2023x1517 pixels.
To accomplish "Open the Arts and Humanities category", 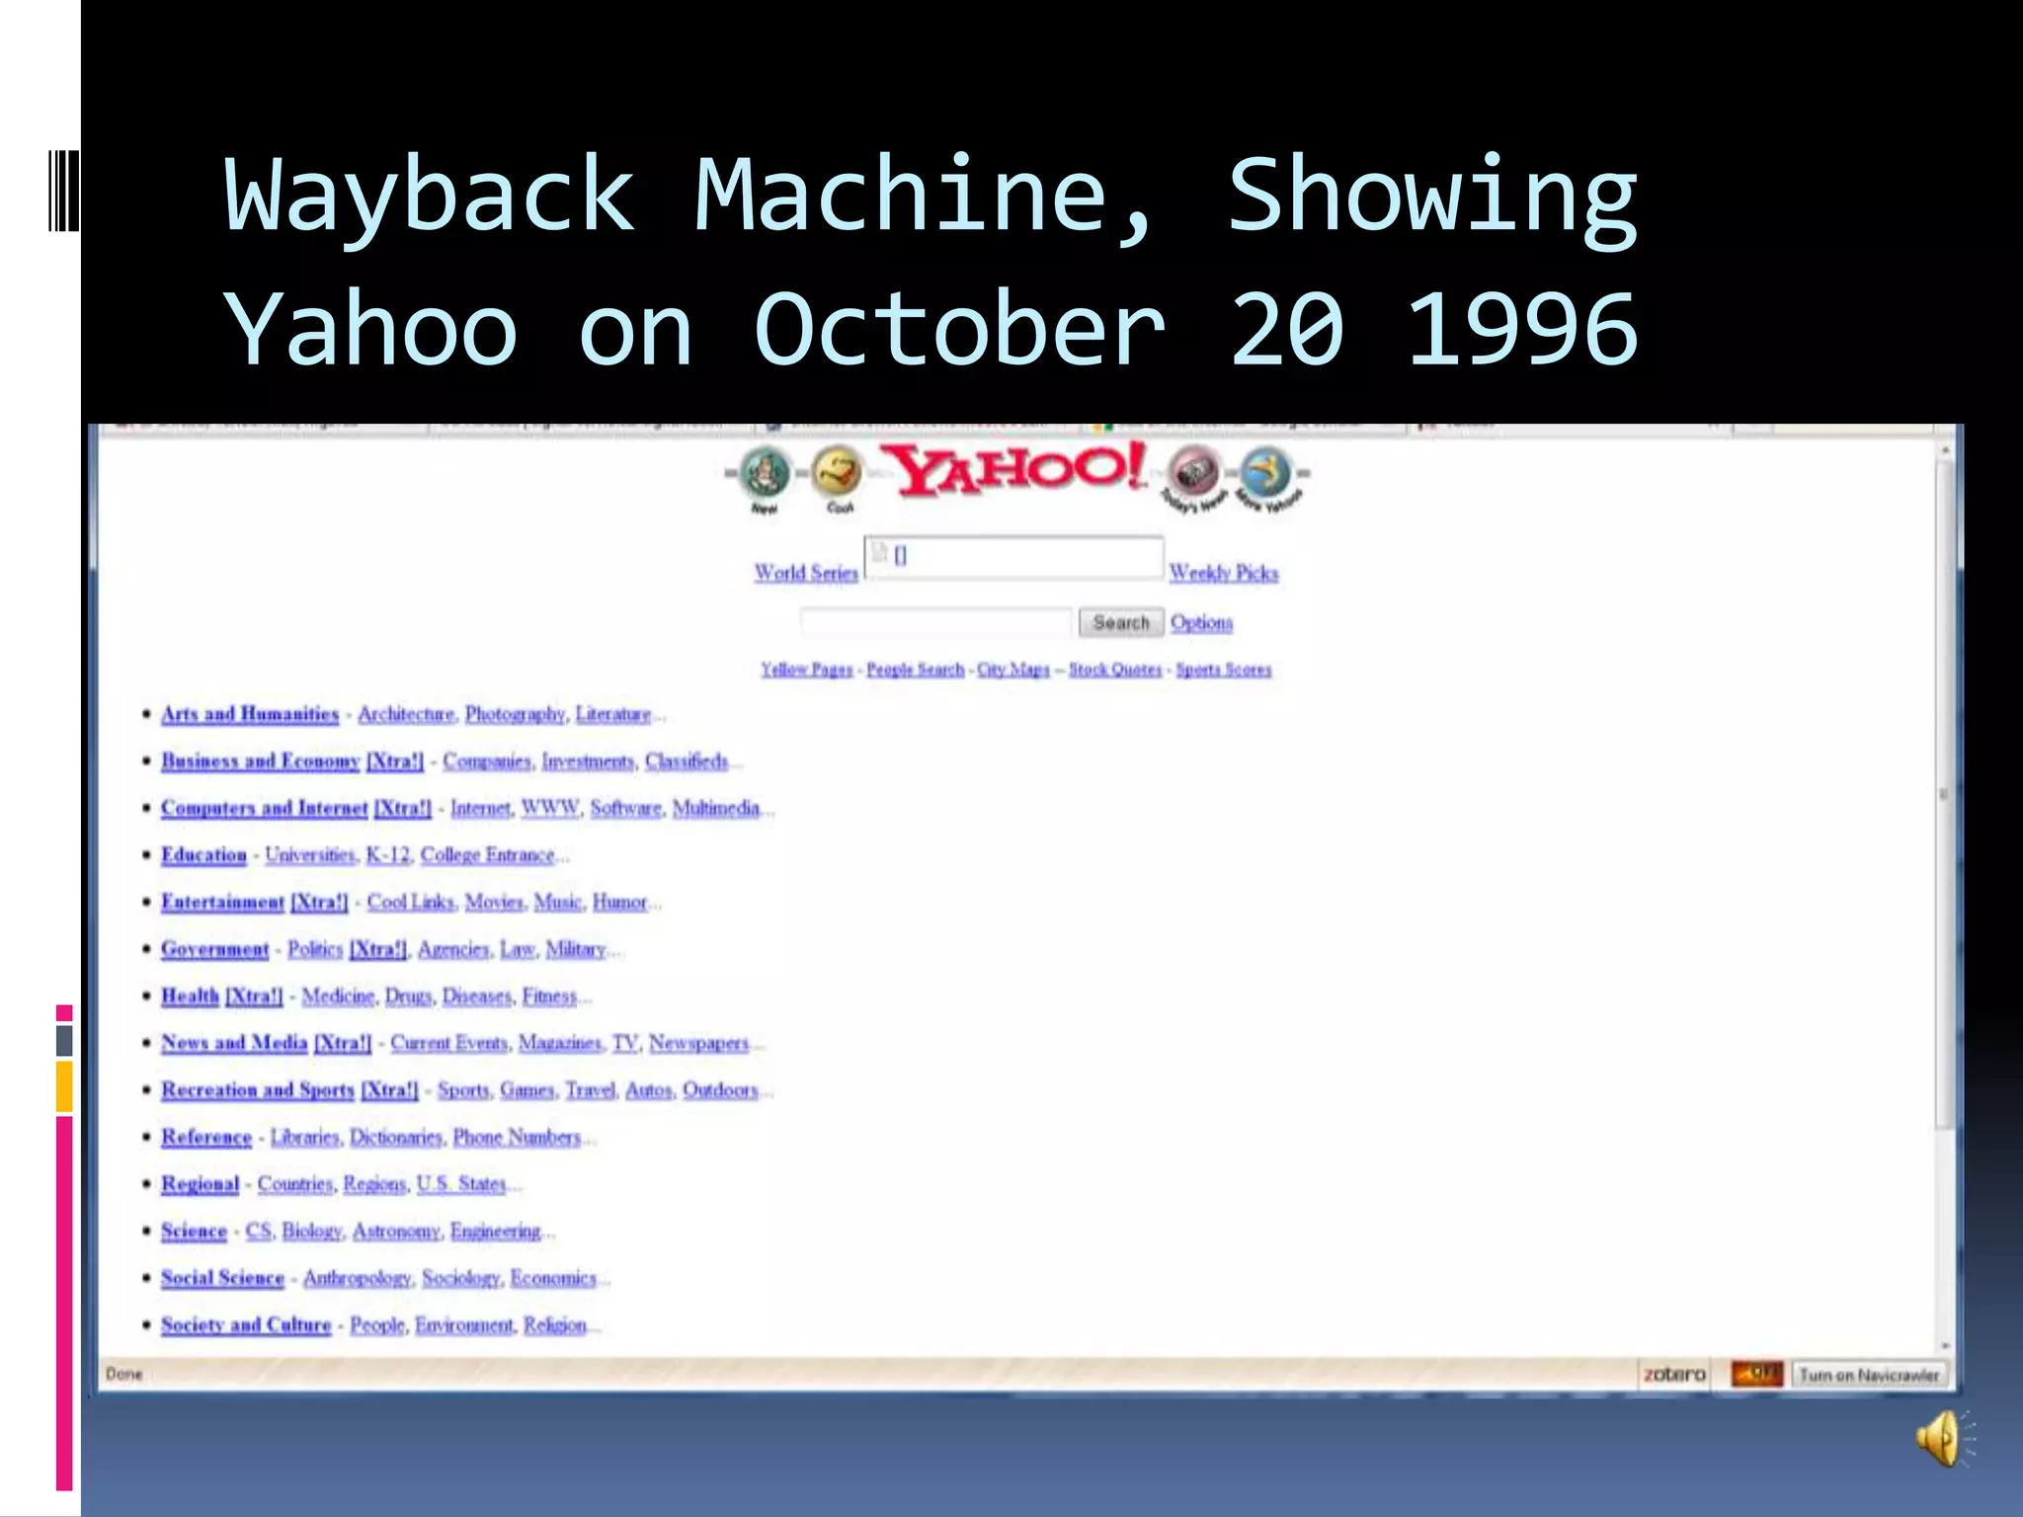I will tap(250, 713).
